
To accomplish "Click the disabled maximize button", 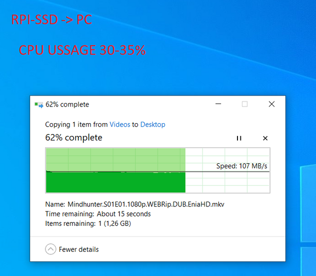I will pyautogui.click(x=245, y=104).
